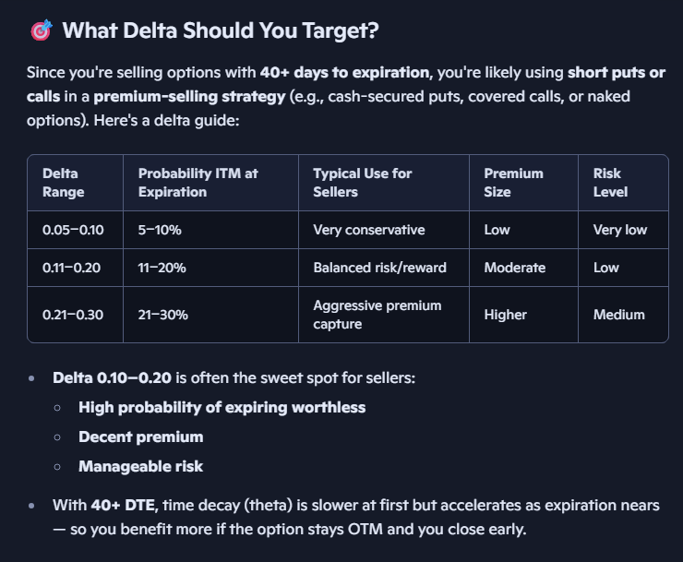Viewport: 683px width, 562px height.
Task: Click the "Aggressive premium capture" cell
Action: tap(377, 315)
